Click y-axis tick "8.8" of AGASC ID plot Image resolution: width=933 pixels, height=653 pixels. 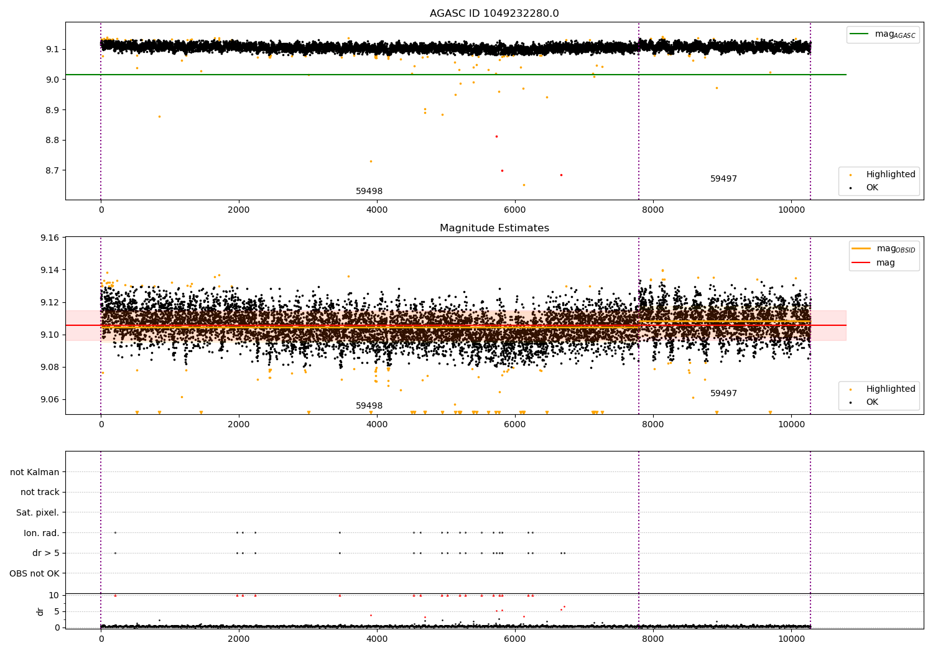(x=52, y=141)
